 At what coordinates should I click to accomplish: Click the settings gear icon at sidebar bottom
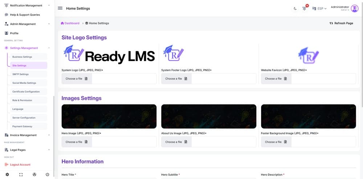tap(7, 175)
